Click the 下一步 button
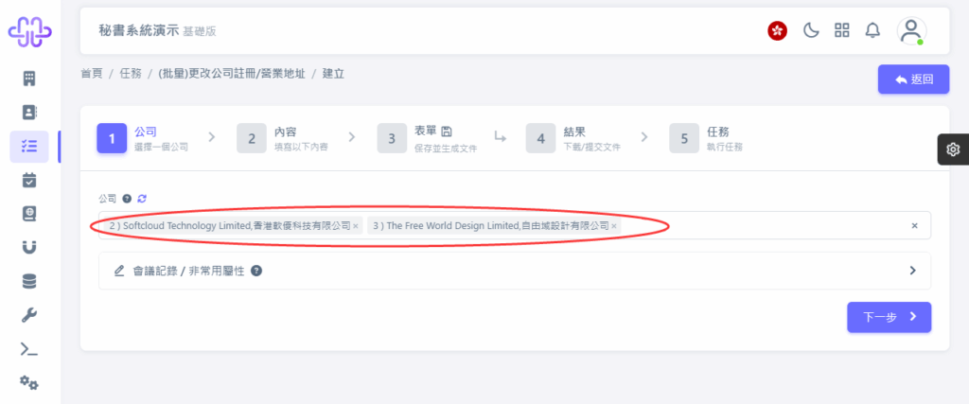969x404 pixels. (x=889, y=318)
